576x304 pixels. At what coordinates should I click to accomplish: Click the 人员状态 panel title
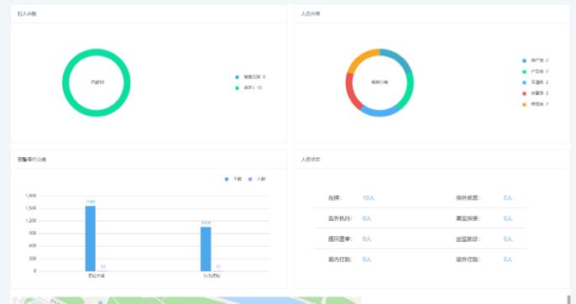(x=311, y=160)
